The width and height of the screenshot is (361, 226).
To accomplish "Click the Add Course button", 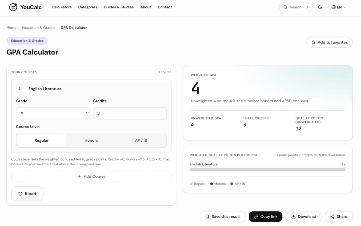I will coord(91,176).
